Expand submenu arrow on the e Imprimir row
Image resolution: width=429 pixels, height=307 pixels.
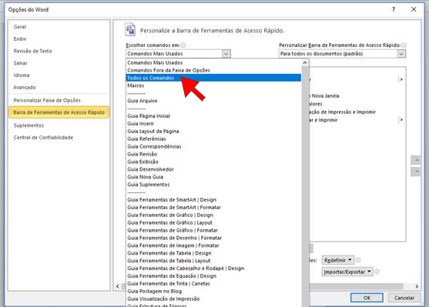pos(401,120)
